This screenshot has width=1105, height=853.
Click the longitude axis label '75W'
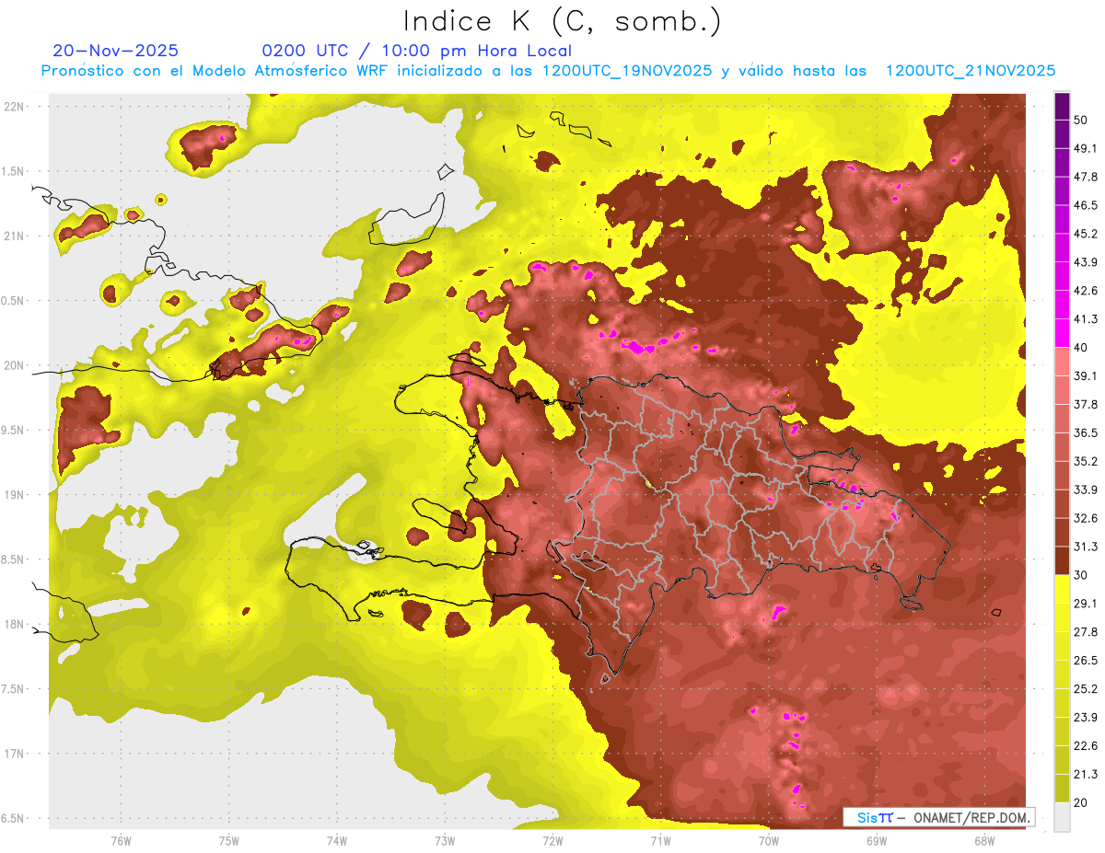(229, 841)
